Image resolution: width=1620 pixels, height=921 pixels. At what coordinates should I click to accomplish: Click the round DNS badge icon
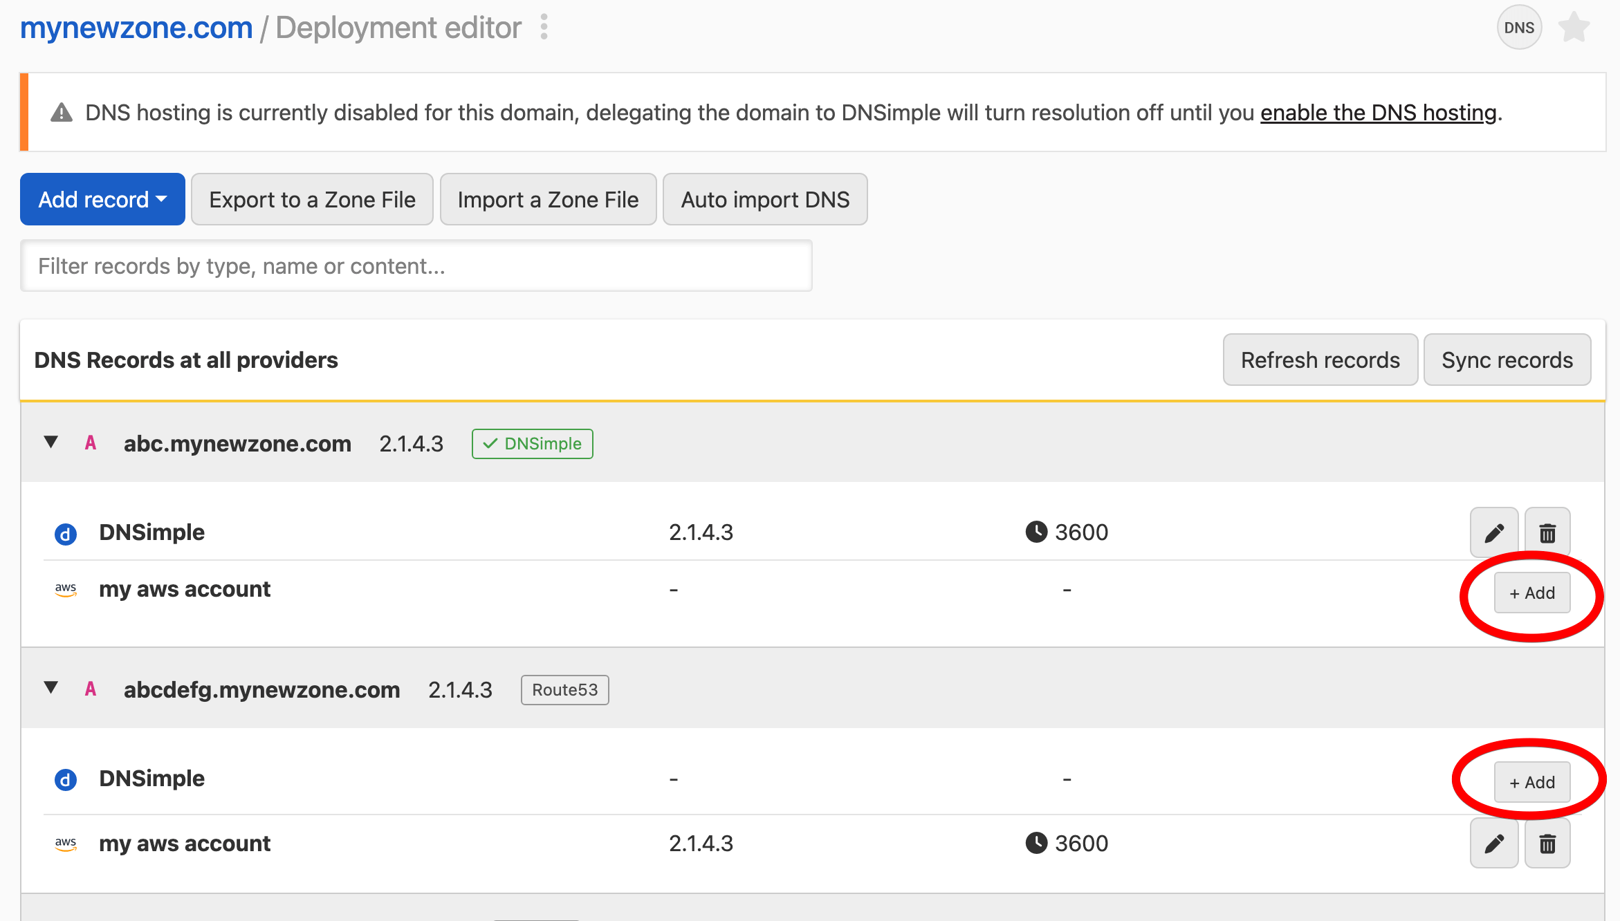coord(1519,28)
